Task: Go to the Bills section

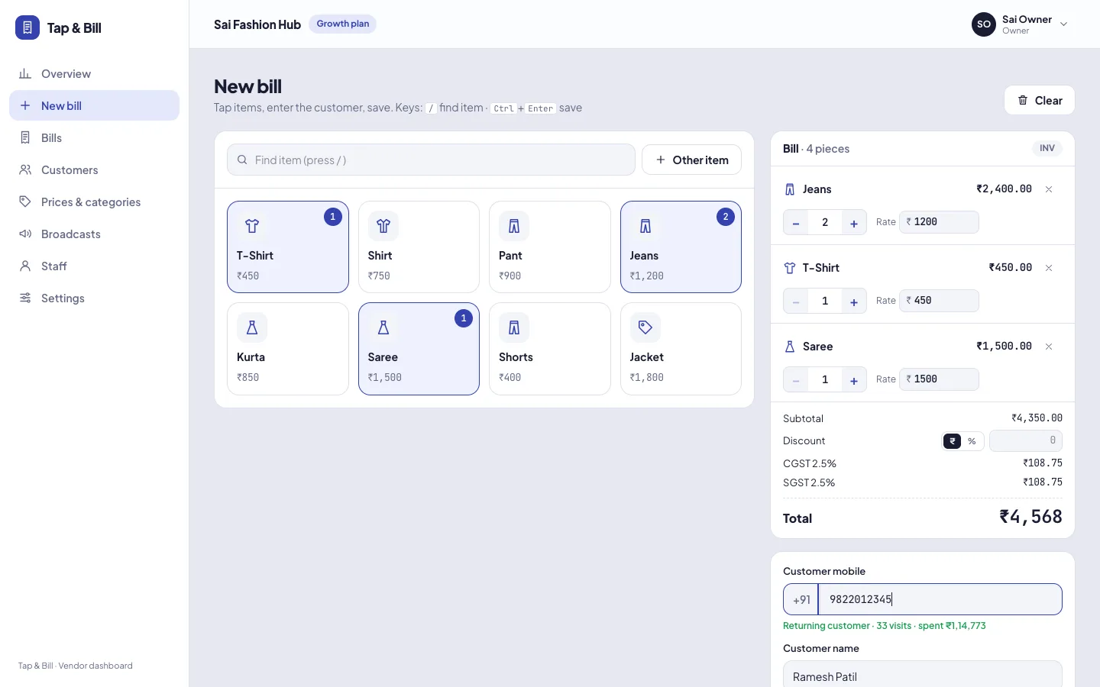Action: [x=95, y=137]
